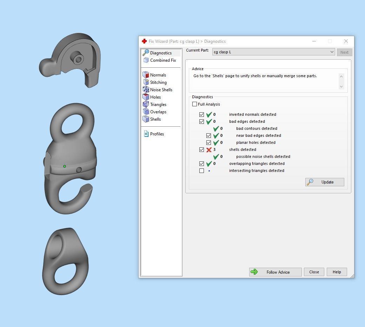Click the Next button
The image size is (365, 327).
[344, 52]
